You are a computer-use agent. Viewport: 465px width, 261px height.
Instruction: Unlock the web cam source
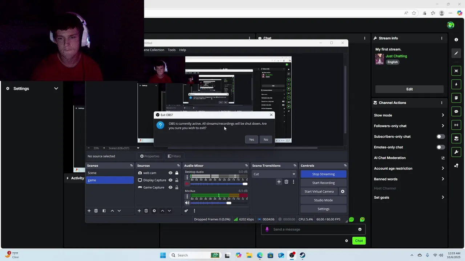coord(177,173)
